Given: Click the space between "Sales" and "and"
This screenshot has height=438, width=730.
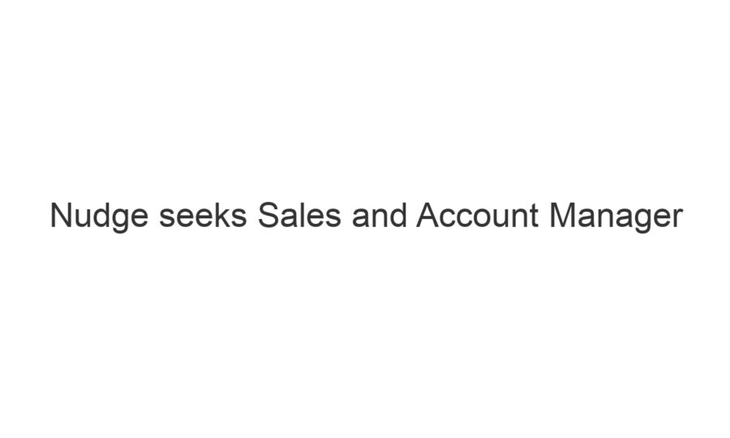Looking at the screenshot, I should [346, 217].
